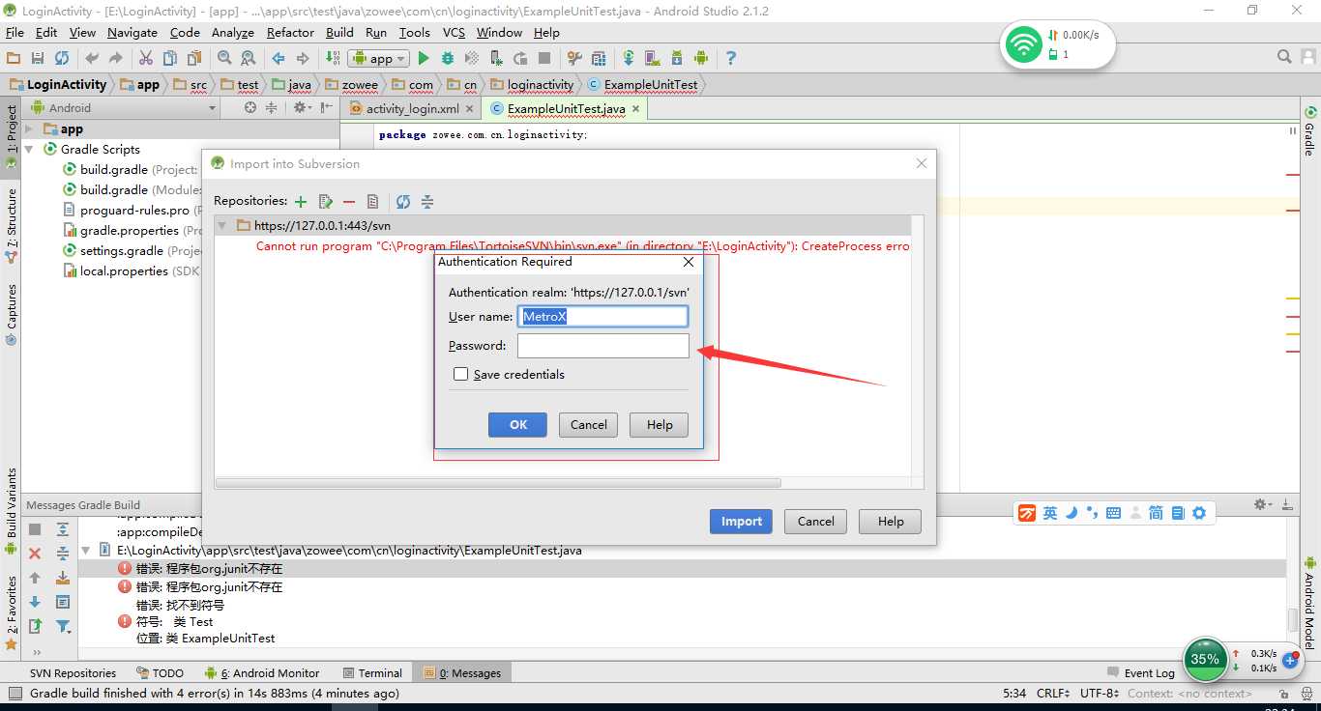Viewport: 1321px width, 711px height.
Task: Click the Make Project icon
Action: [333, 58]
